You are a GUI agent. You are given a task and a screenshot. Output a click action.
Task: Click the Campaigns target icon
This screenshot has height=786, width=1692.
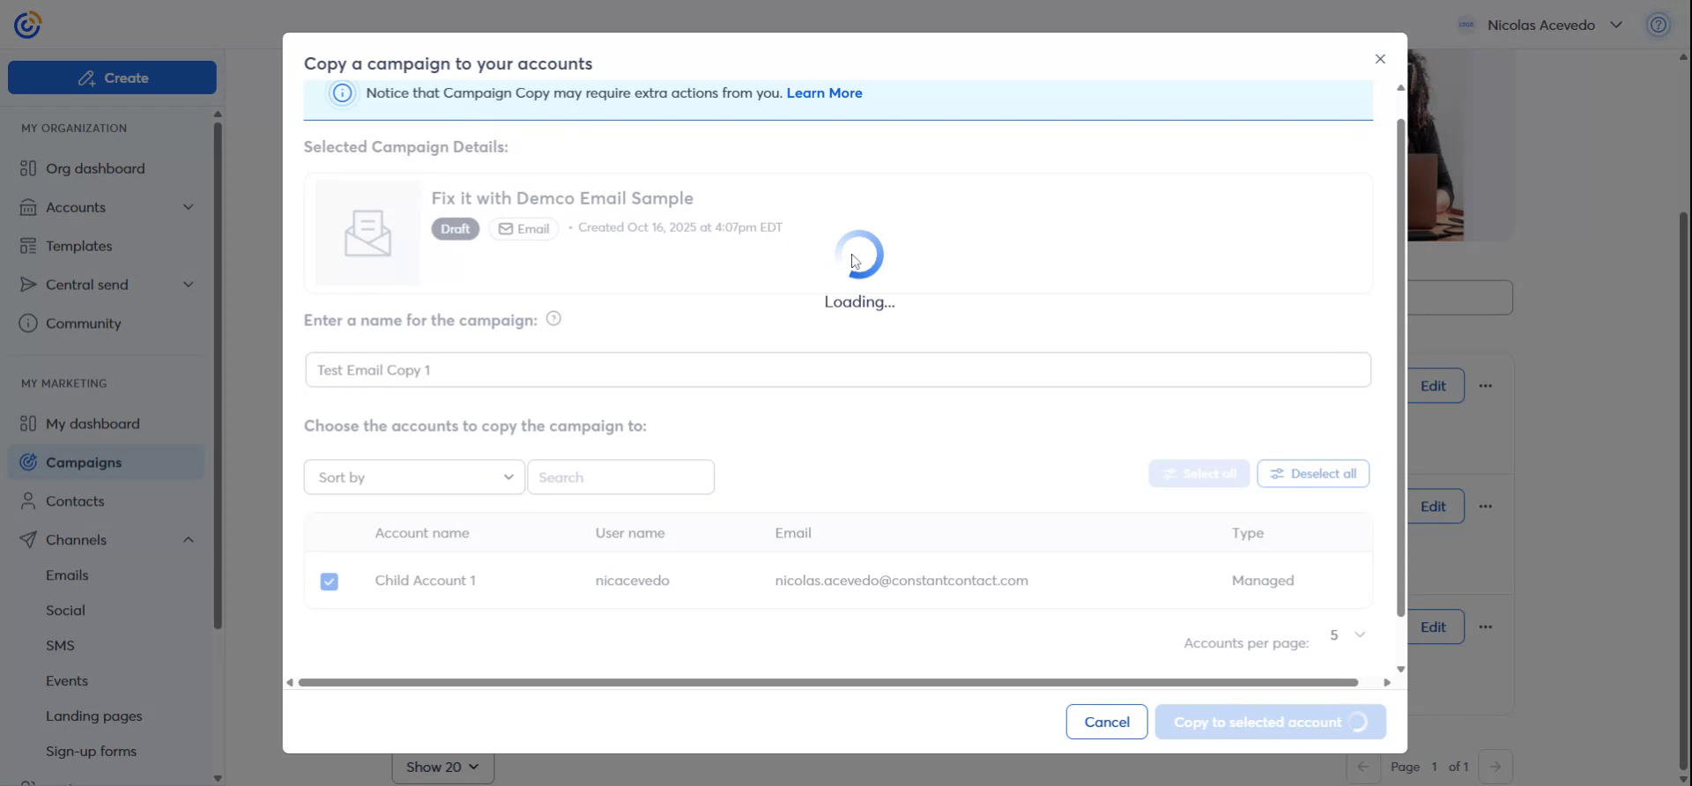point(28,463)
